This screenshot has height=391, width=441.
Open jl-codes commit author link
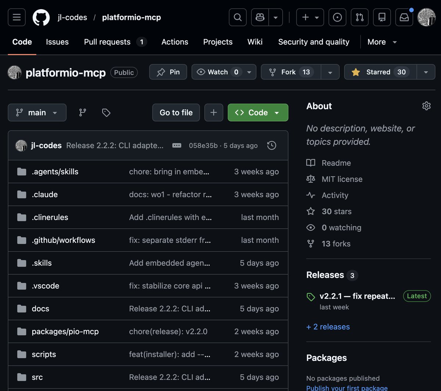tap(46, 146)
